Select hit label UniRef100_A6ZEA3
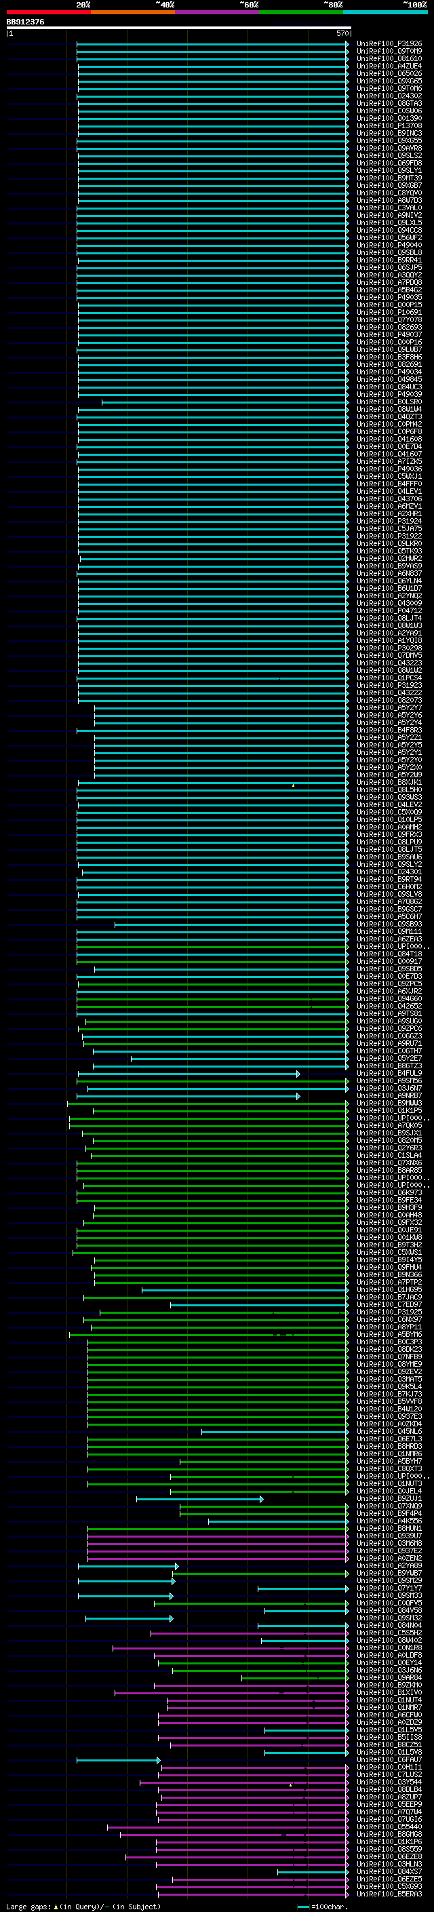The image size is (434, 1912). (389, 939)
